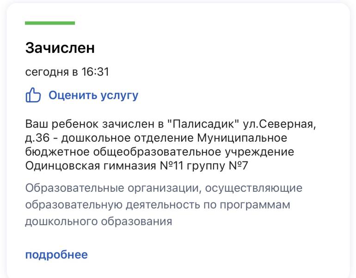
Task: Click the "бюджетное общеобразовательное учреждение" line
Action: 160,152
